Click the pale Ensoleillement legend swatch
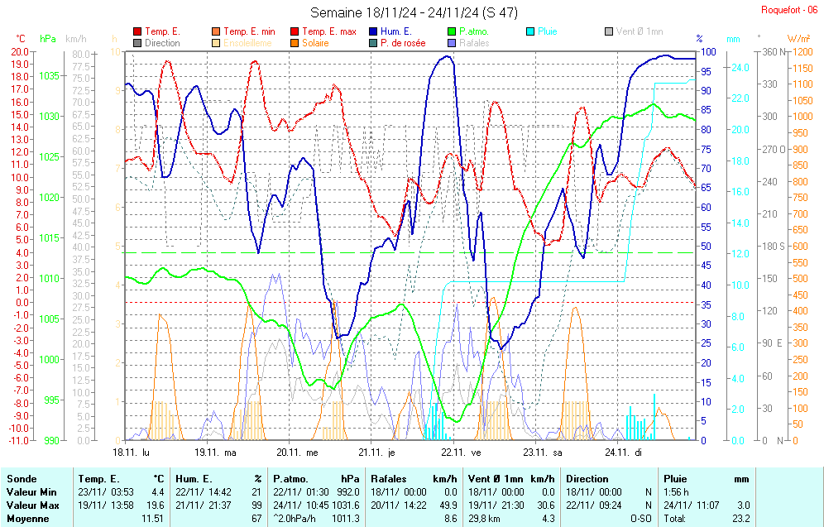The image size is (824, 527). [x=216, y=43]
